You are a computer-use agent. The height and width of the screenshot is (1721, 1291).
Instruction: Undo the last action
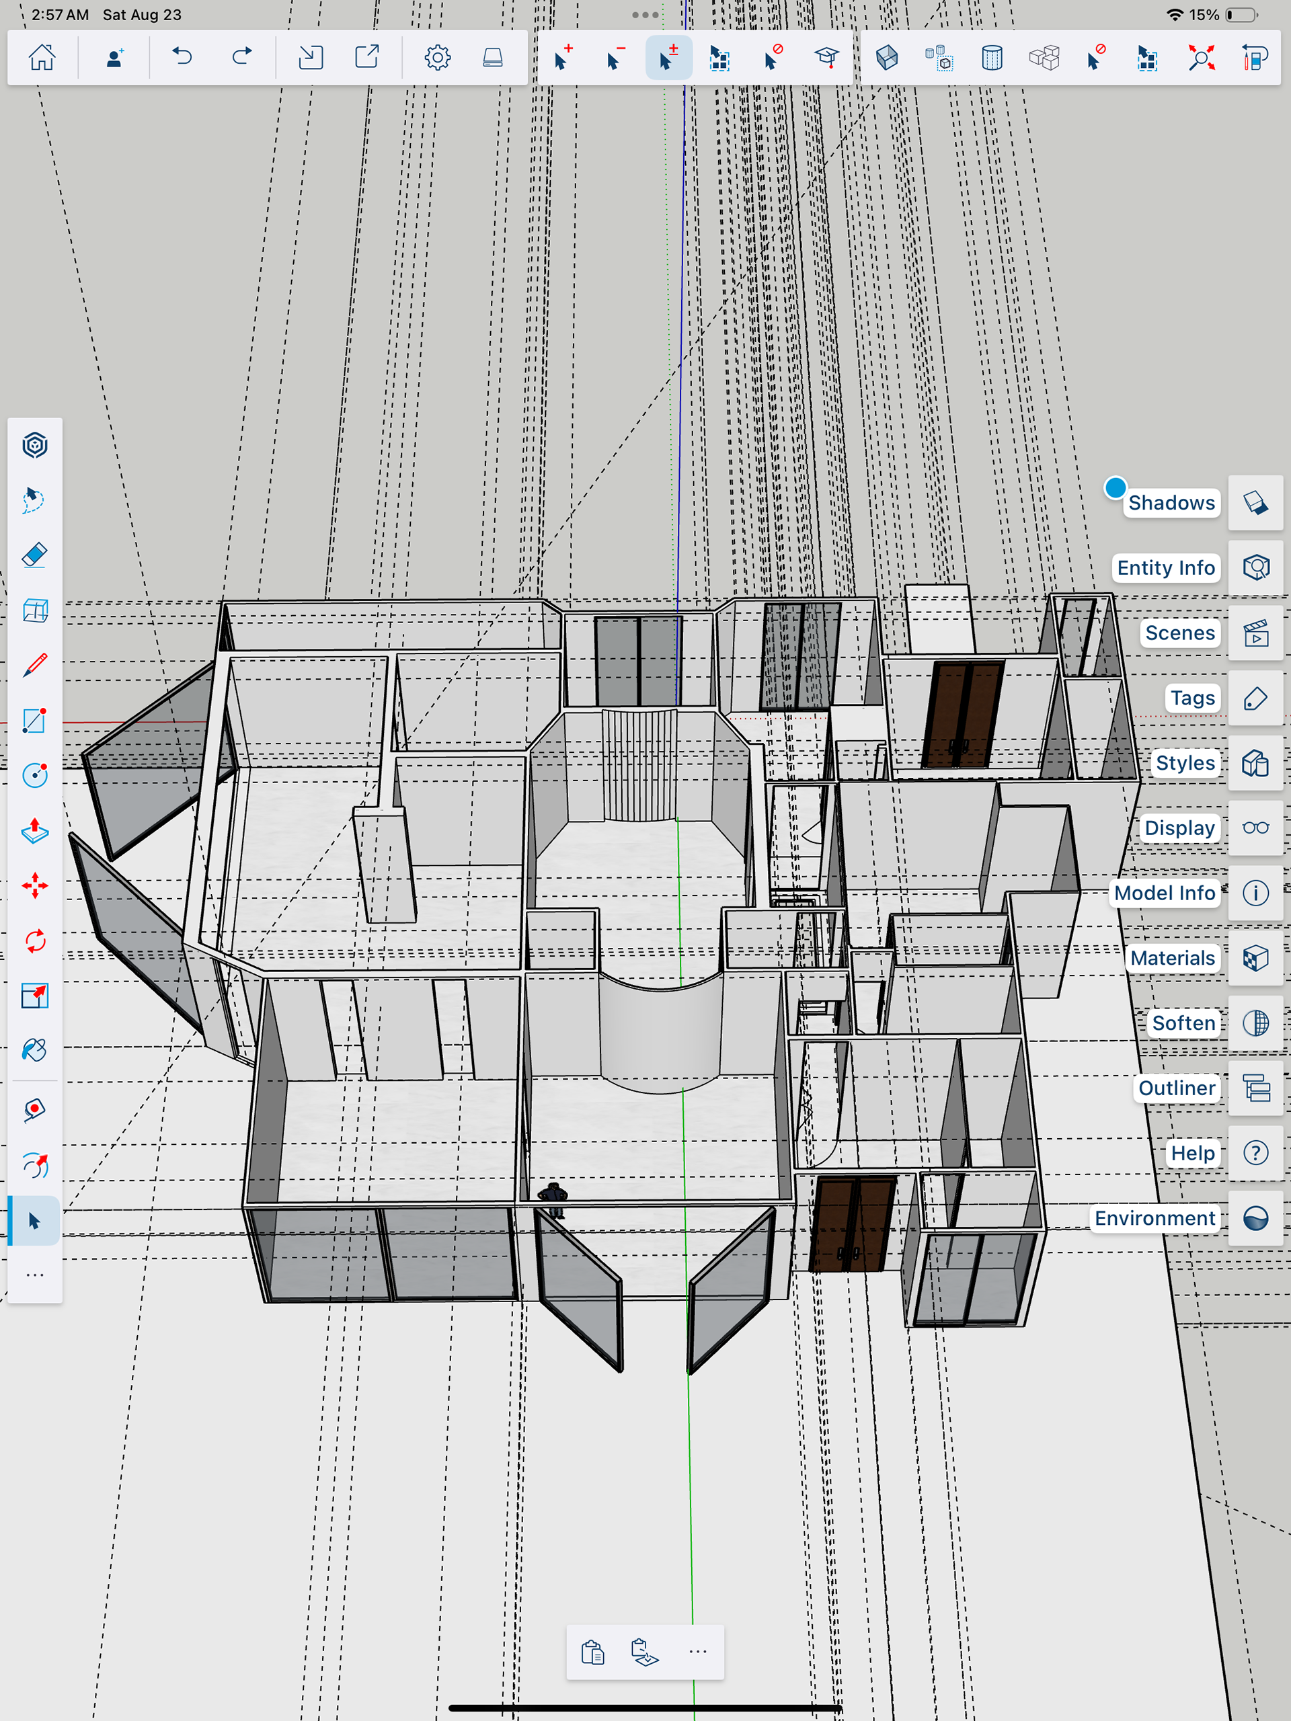coord(182,58)
